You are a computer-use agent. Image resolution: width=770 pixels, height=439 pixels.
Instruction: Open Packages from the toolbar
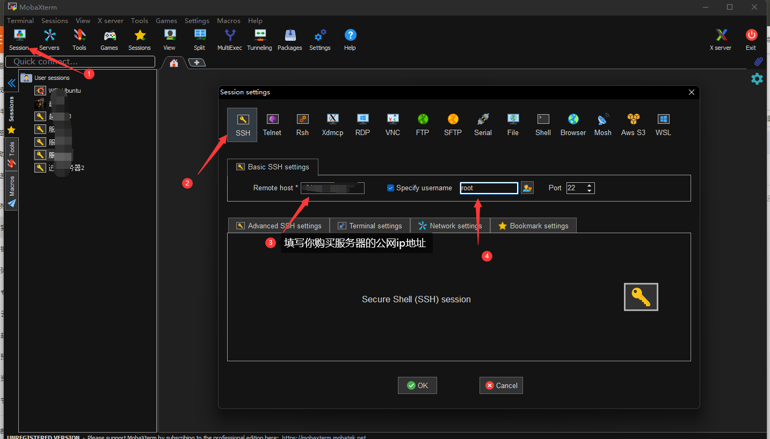[x=290, y=40]
